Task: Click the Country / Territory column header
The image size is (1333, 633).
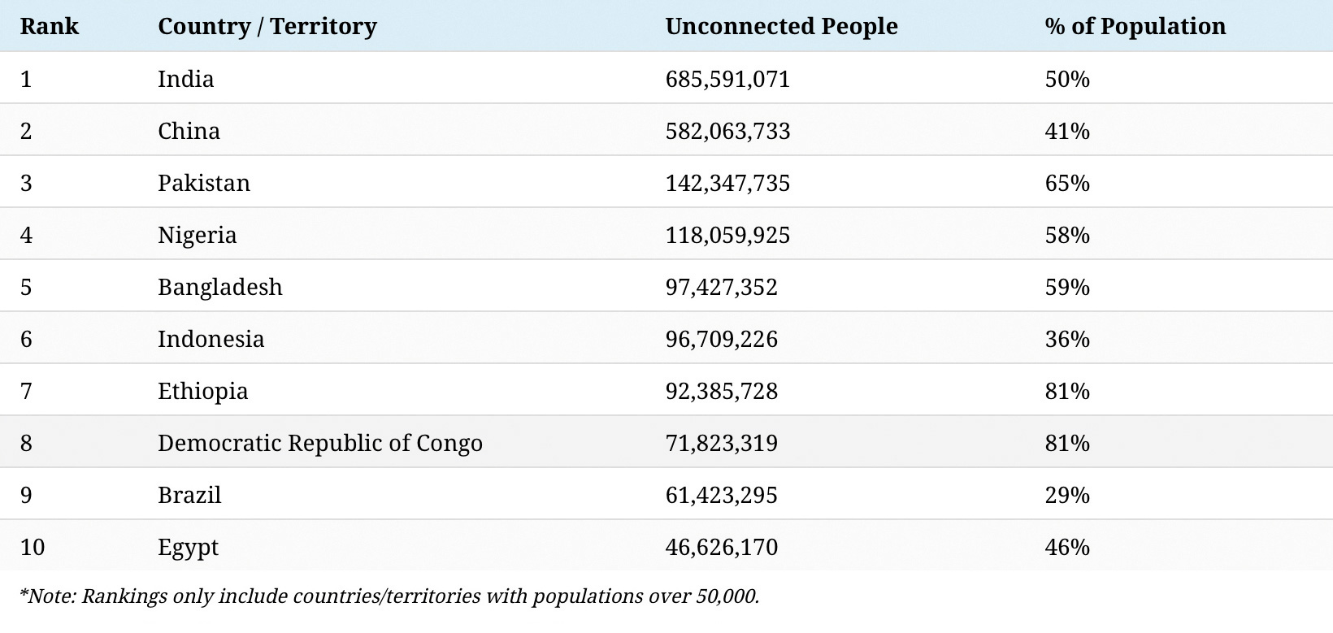Action: (267, 26)
